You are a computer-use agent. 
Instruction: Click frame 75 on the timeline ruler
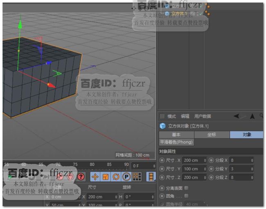click(75, 165)
